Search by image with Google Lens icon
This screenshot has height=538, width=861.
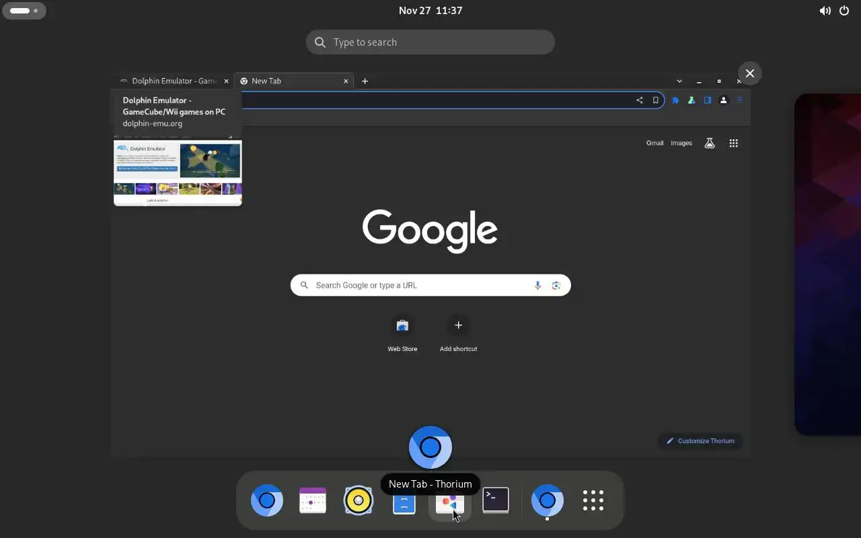pyautogui.click(x=556, y=285)
